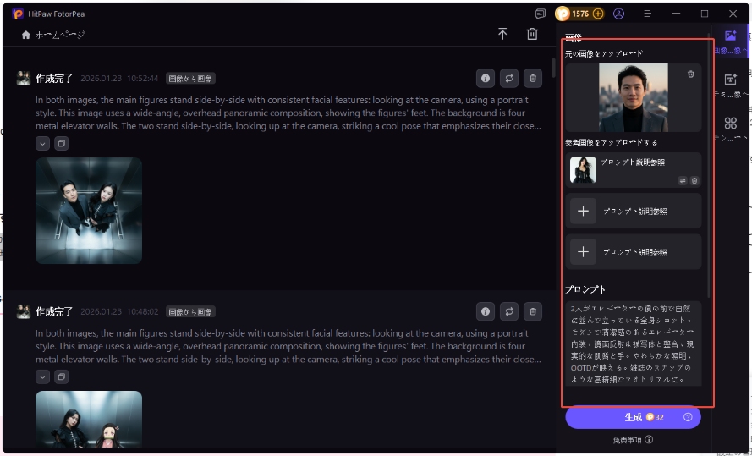This screenshot has height=456, width=752.
Task: Switch to the image-to-image sidebar tab
Action: point(731,41)
